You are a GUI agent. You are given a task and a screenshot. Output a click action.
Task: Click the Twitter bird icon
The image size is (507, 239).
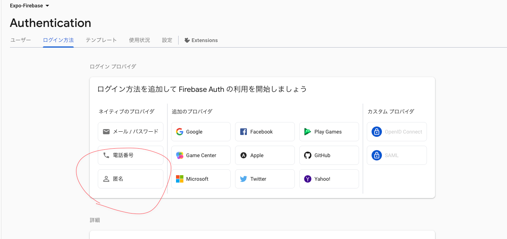[244, 179]
